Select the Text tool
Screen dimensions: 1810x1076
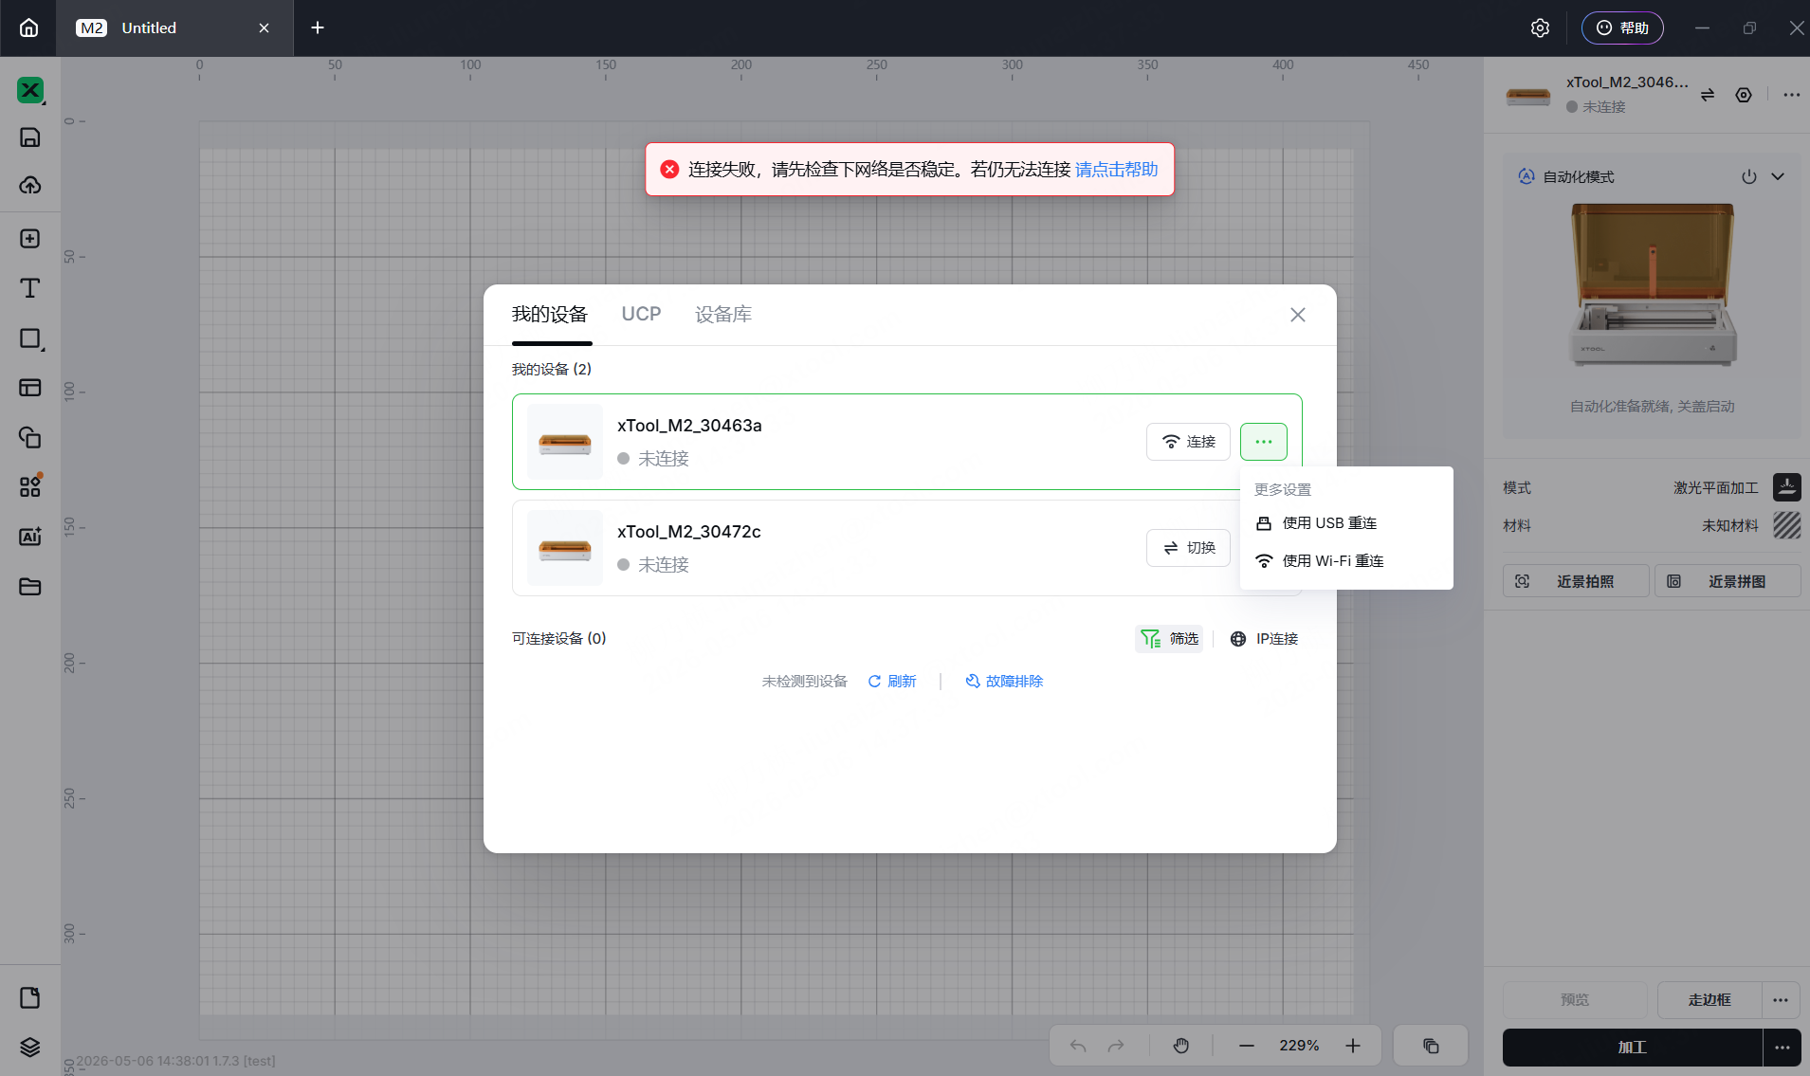click(x=30, y=288)
